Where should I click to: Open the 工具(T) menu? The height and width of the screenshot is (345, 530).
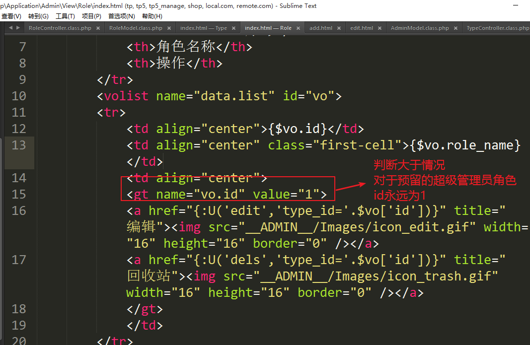[65, 16]
